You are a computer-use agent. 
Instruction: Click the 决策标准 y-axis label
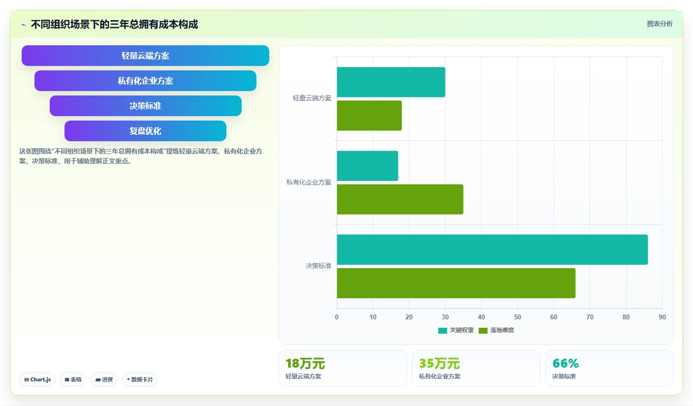tap(318, 266)
